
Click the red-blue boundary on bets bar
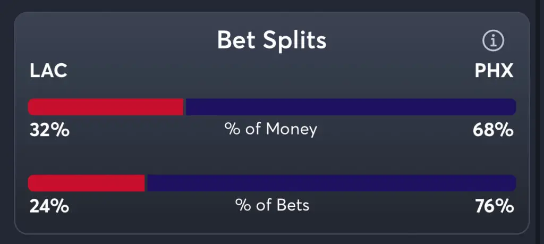[x=146, y=183]
